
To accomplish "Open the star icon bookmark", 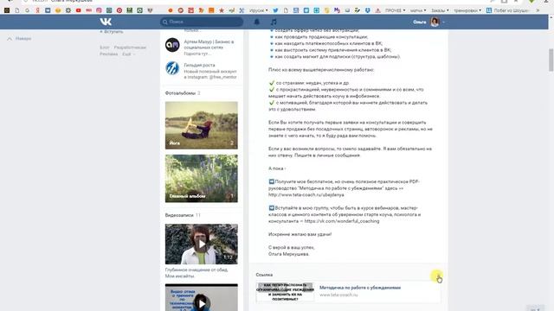I will [x=222, y=10].
